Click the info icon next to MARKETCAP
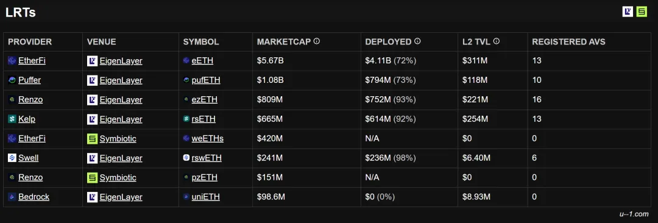The width and height of the screenshot is (658, 223). 317,41
